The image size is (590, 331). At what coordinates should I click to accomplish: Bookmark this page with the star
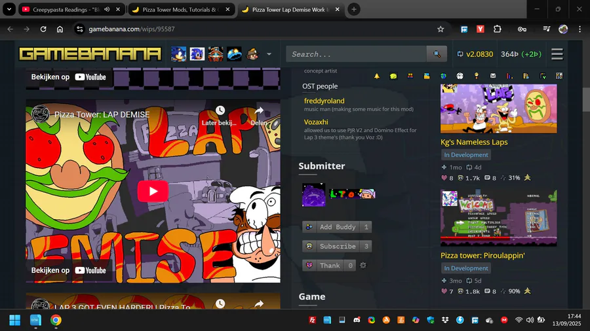pyautogui.click(x=441, y=29)
